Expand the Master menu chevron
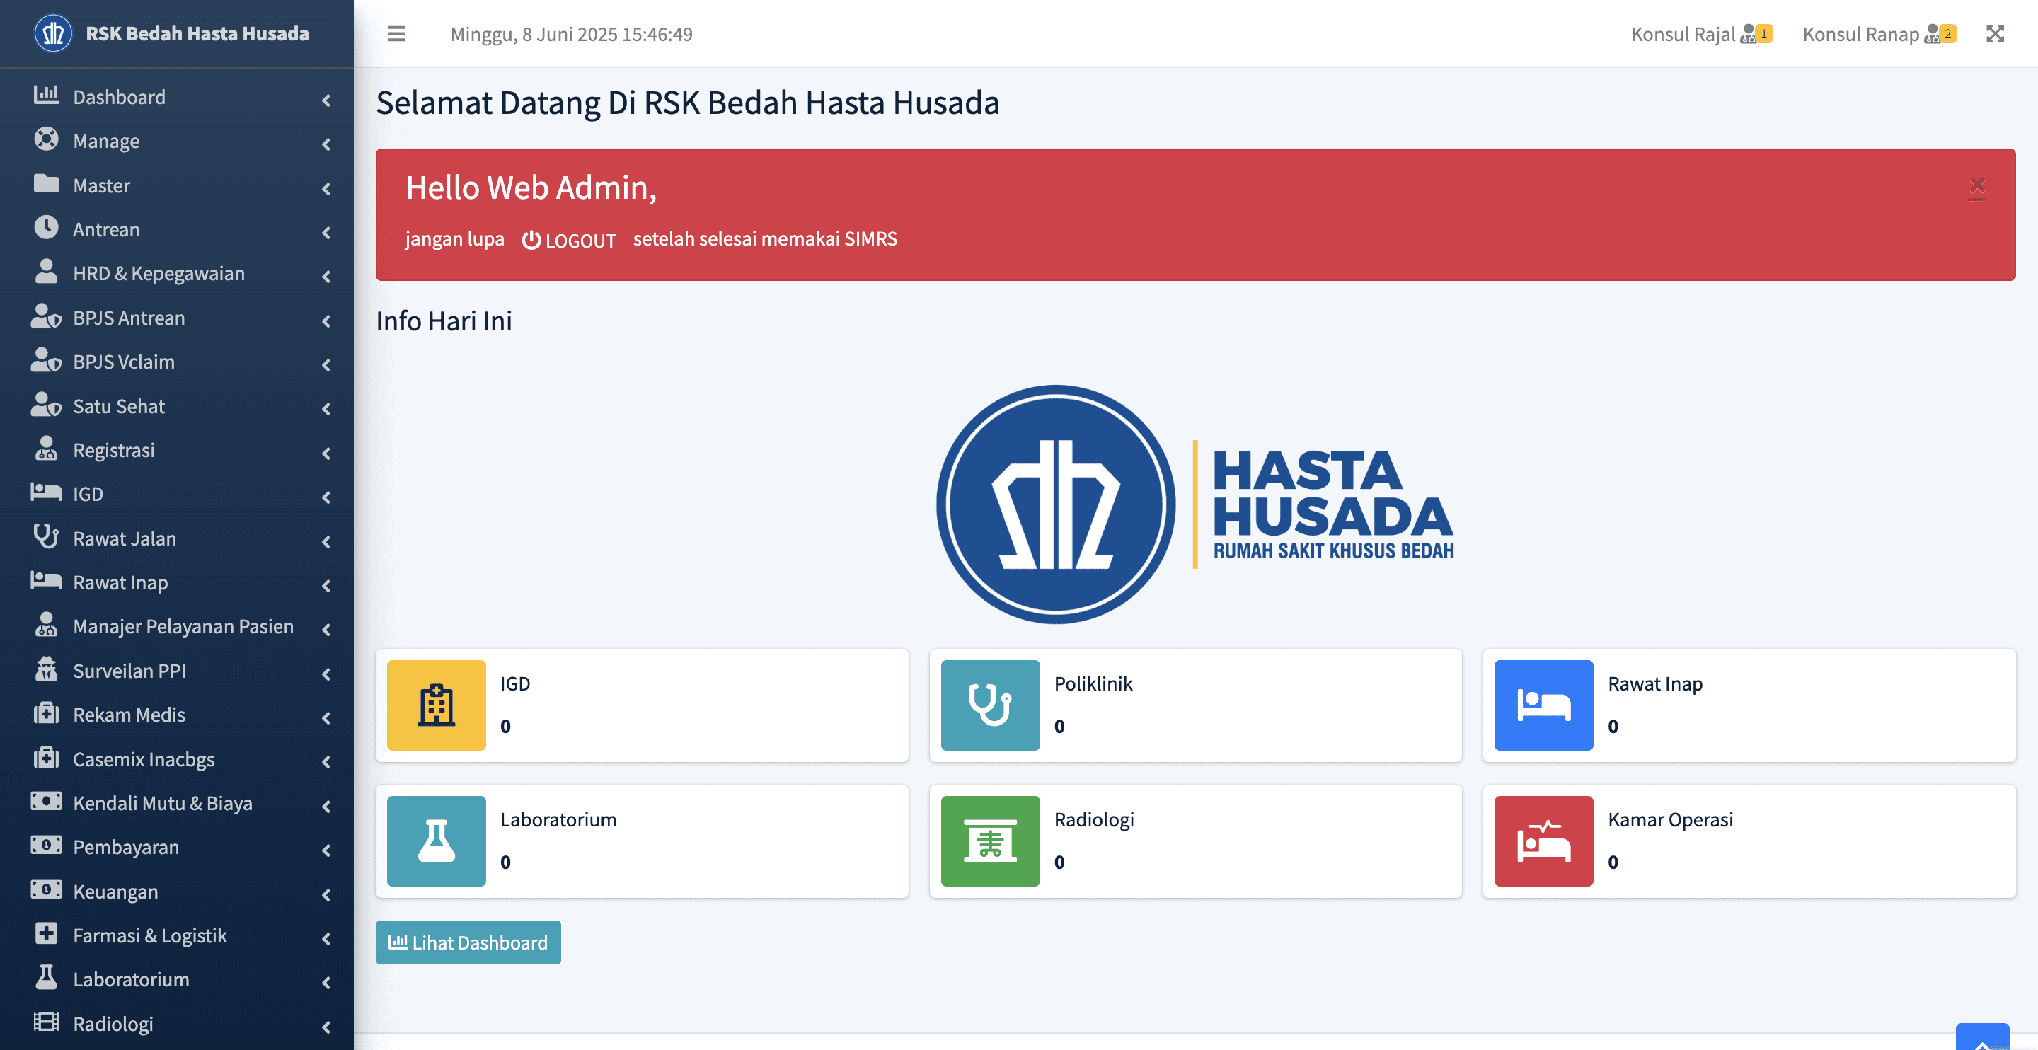This screenshot has height=1050, width=2038. [x=326, y=188]
